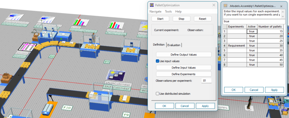Image resolution: width=289 pixels, height=118 pixels.
Task: Uncheck the Use input values checkbox
Action: [x=158, y=61]
